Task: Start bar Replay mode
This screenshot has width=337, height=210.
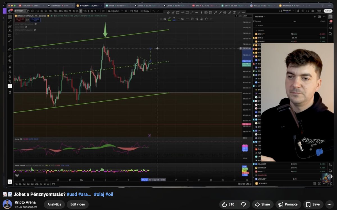Action: click(x=145, y=11)
